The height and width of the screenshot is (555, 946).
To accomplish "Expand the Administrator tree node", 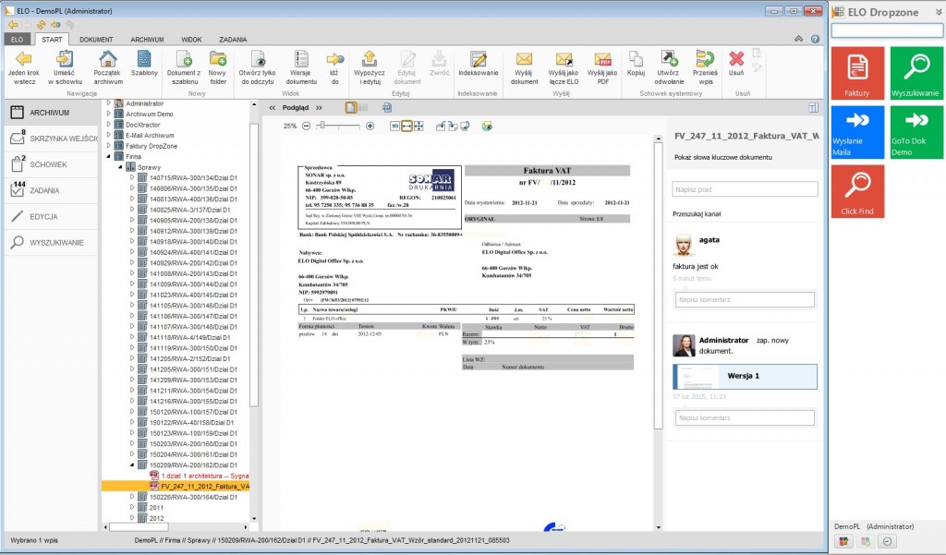I will tap(109, 103).
